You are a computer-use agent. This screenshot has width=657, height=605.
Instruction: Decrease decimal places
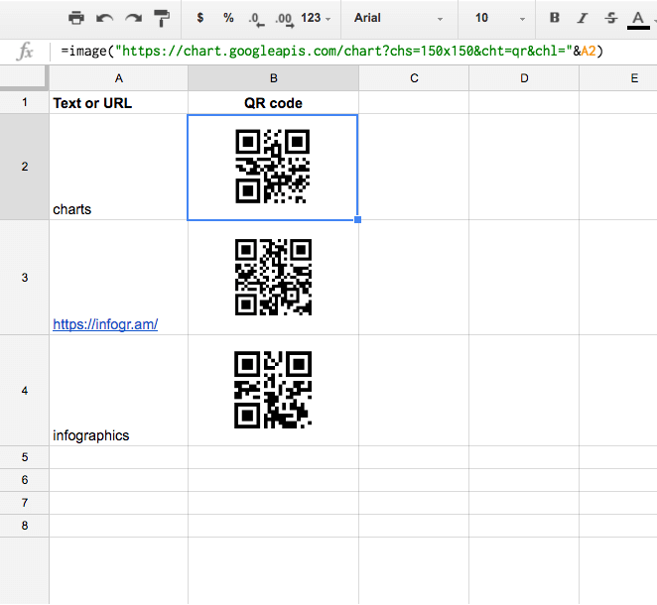(256, 19)
